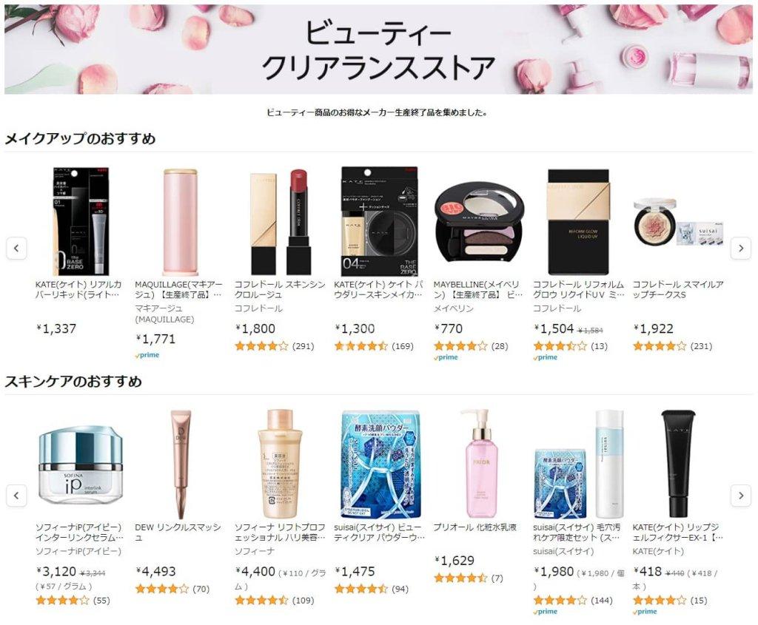Open the ¥1,475 suisai powder wash price

[x=355, y=572]
